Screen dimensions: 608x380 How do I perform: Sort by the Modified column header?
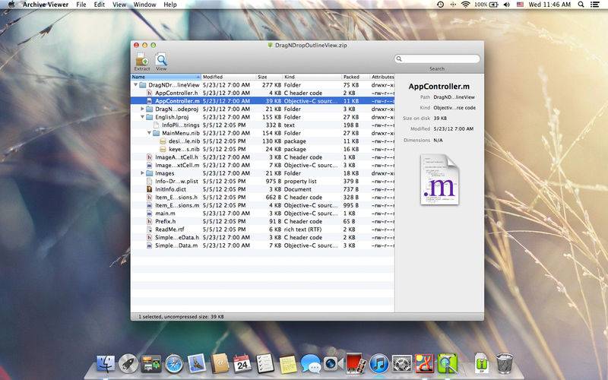(x=229, y=77)
